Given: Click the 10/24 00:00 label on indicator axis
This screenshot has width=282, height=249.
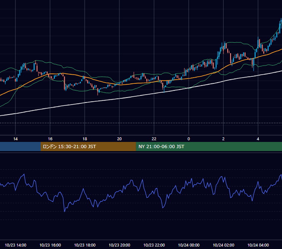Looking at the screenshot, I should (189, 245).
